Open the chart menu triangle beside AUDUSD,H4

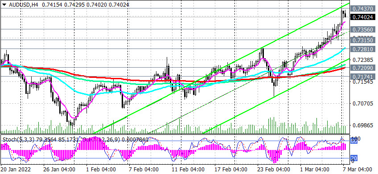[4, 4]
